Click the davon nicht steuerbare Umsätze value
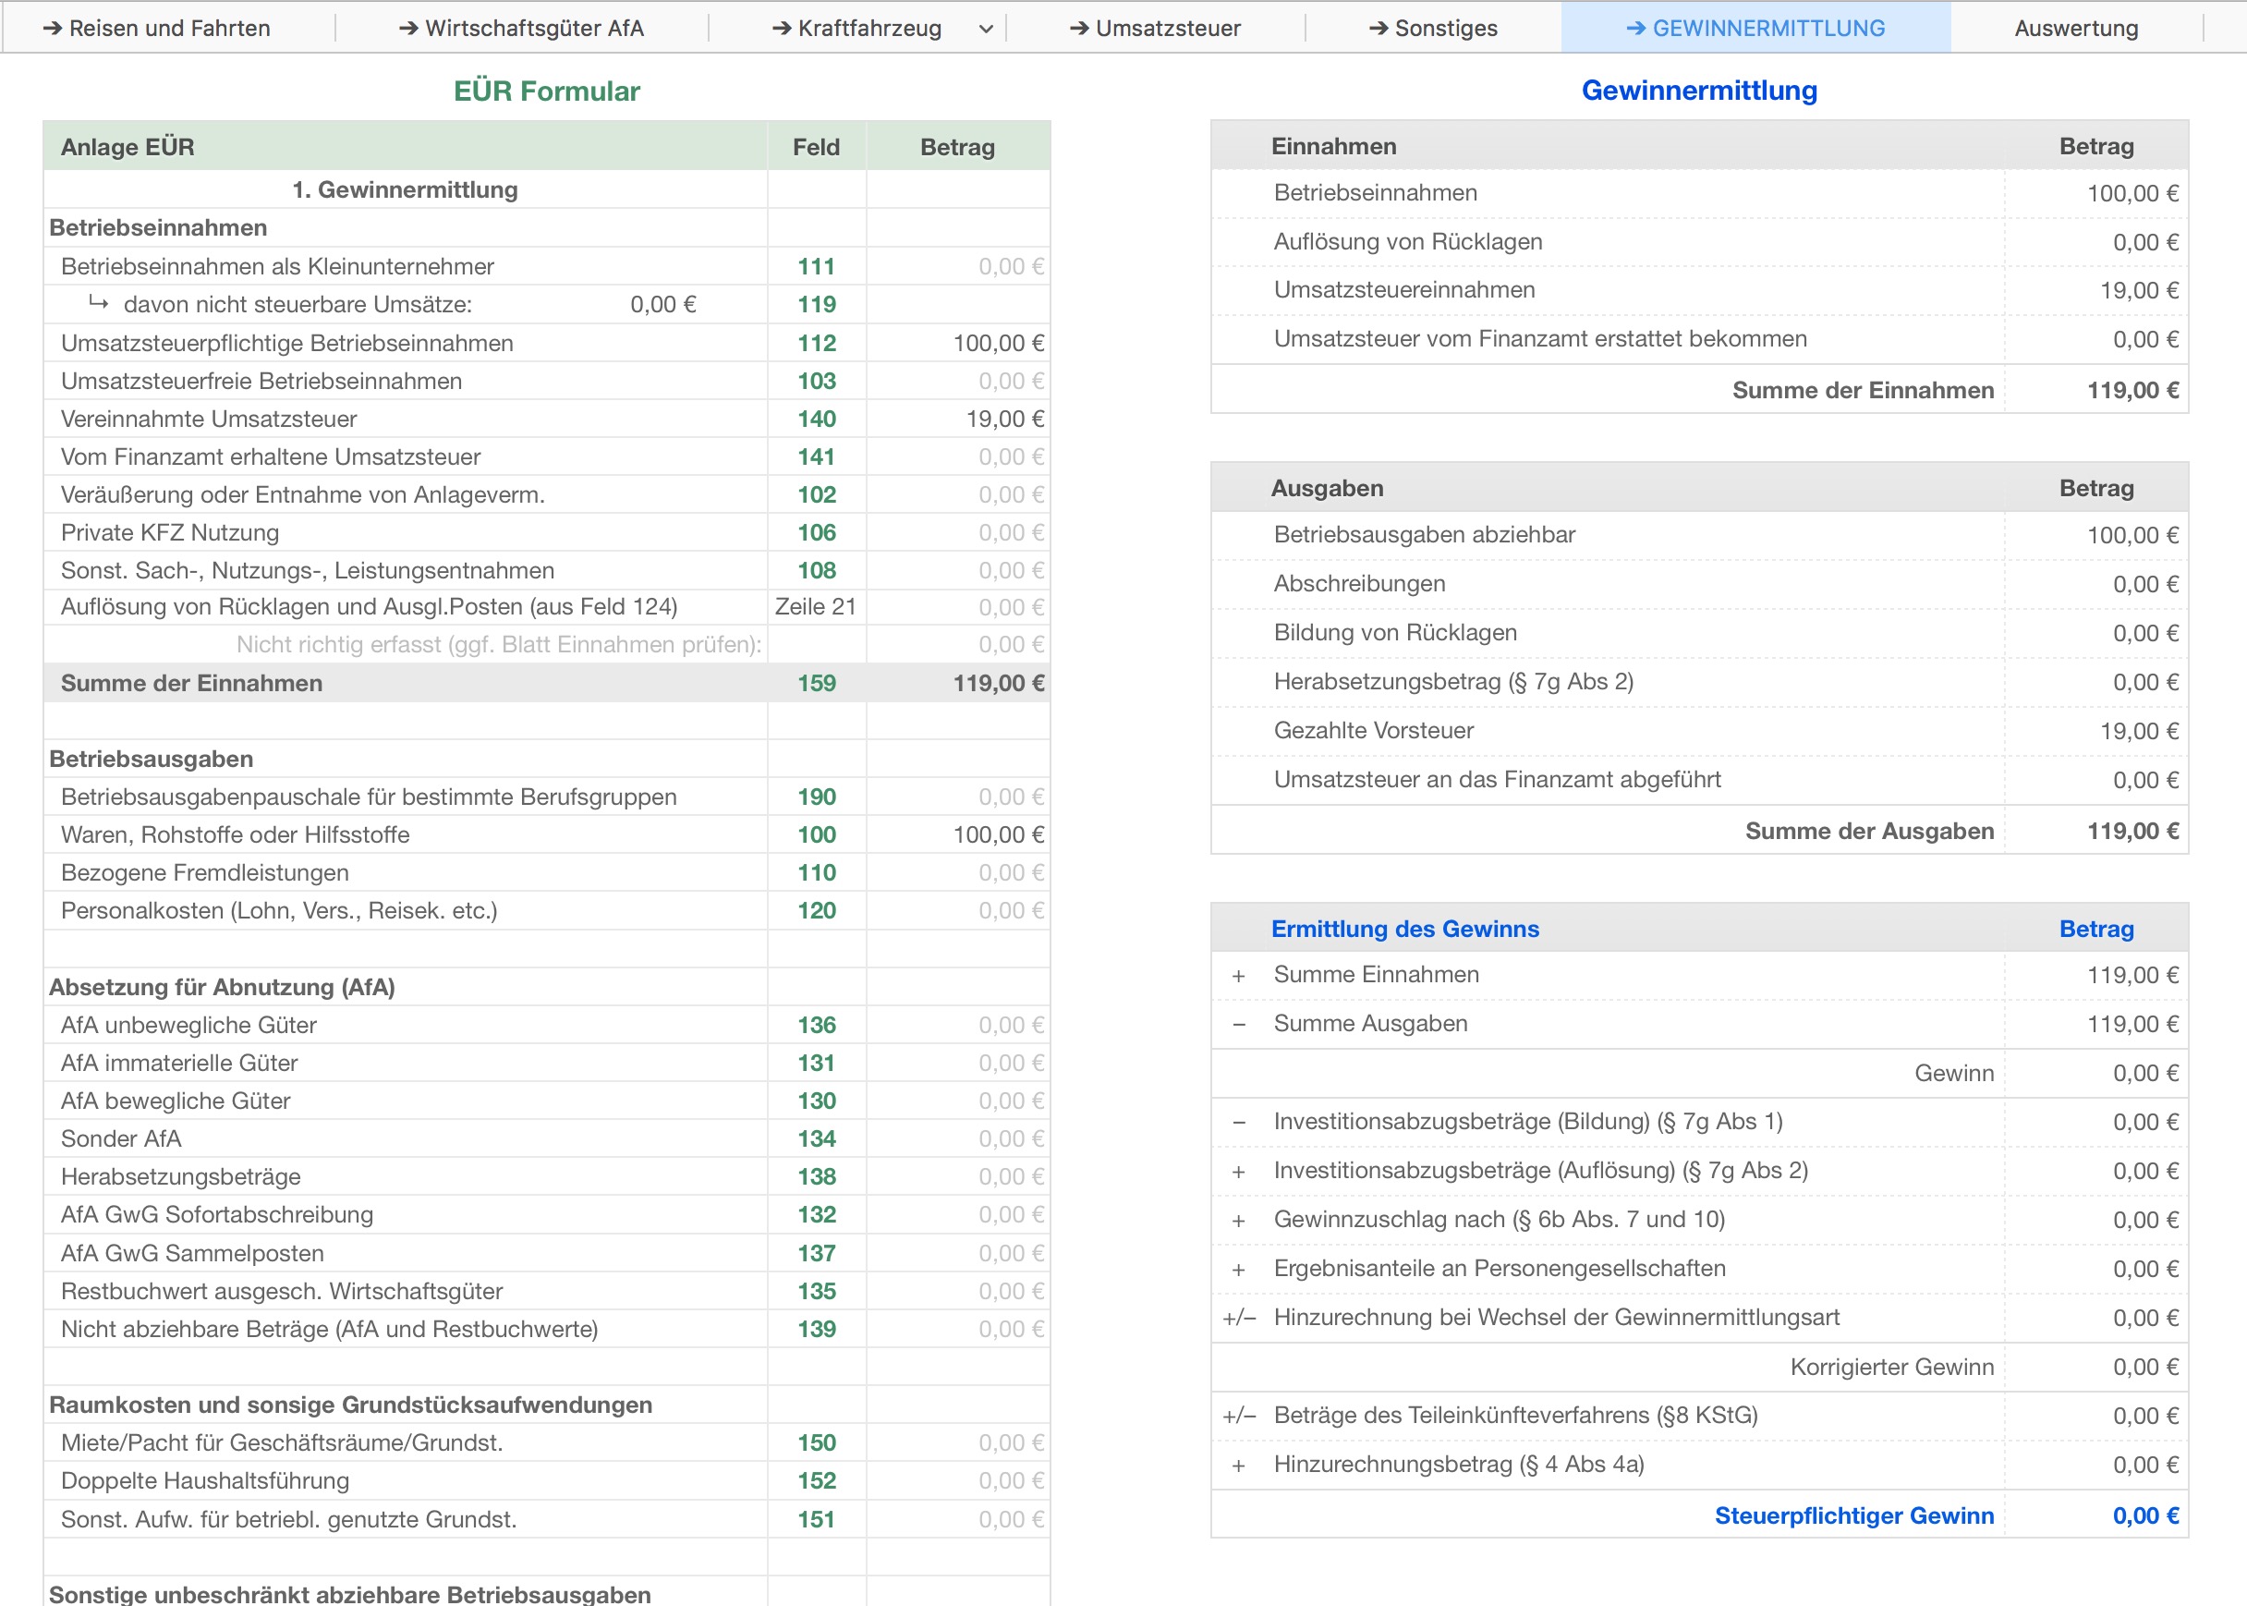 coord(662,305)
